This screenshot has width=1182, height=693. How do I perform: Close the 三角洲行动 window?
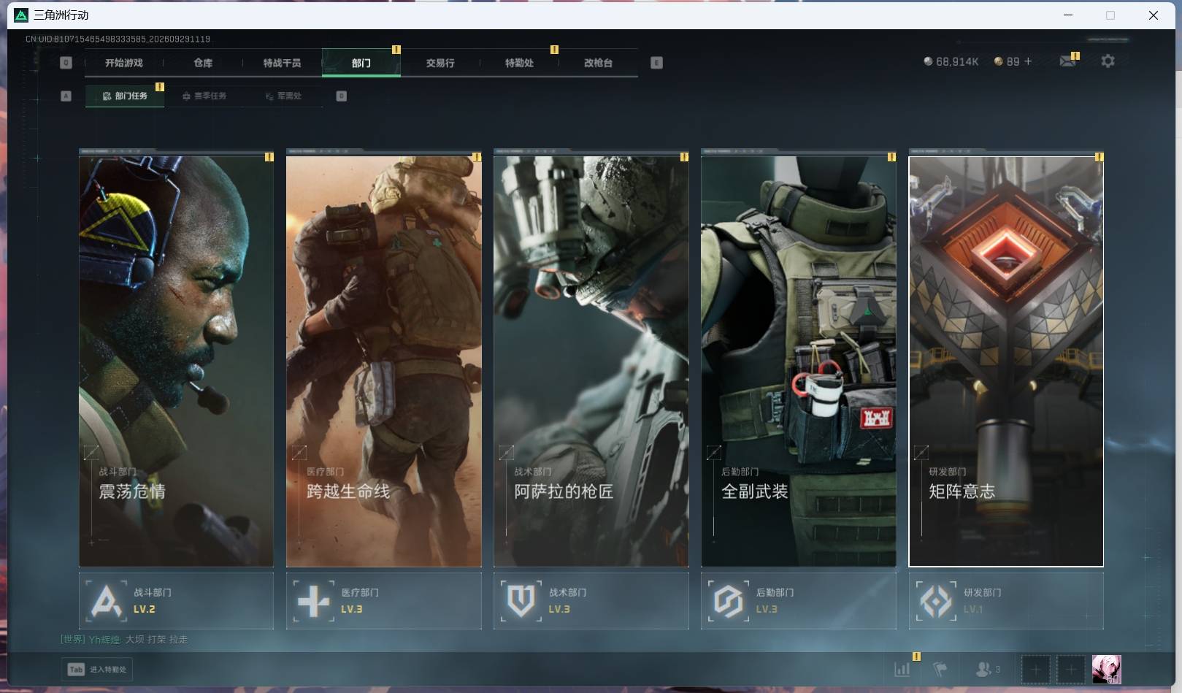[1154, 15]
